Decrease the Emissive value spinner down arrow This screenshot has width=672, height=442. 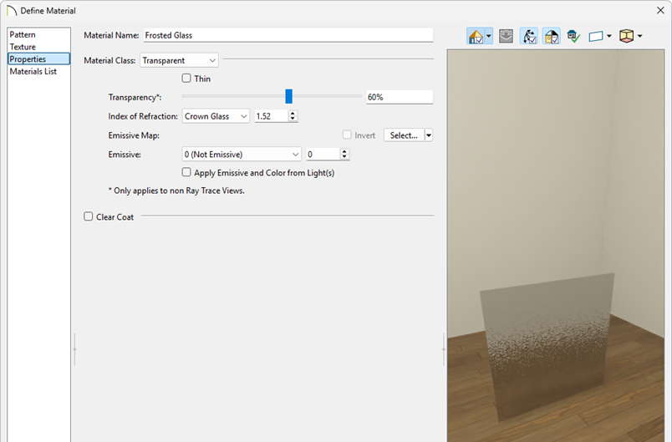(344, 157)
